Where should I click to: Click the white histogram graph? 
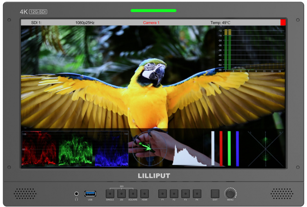(189, 155)
